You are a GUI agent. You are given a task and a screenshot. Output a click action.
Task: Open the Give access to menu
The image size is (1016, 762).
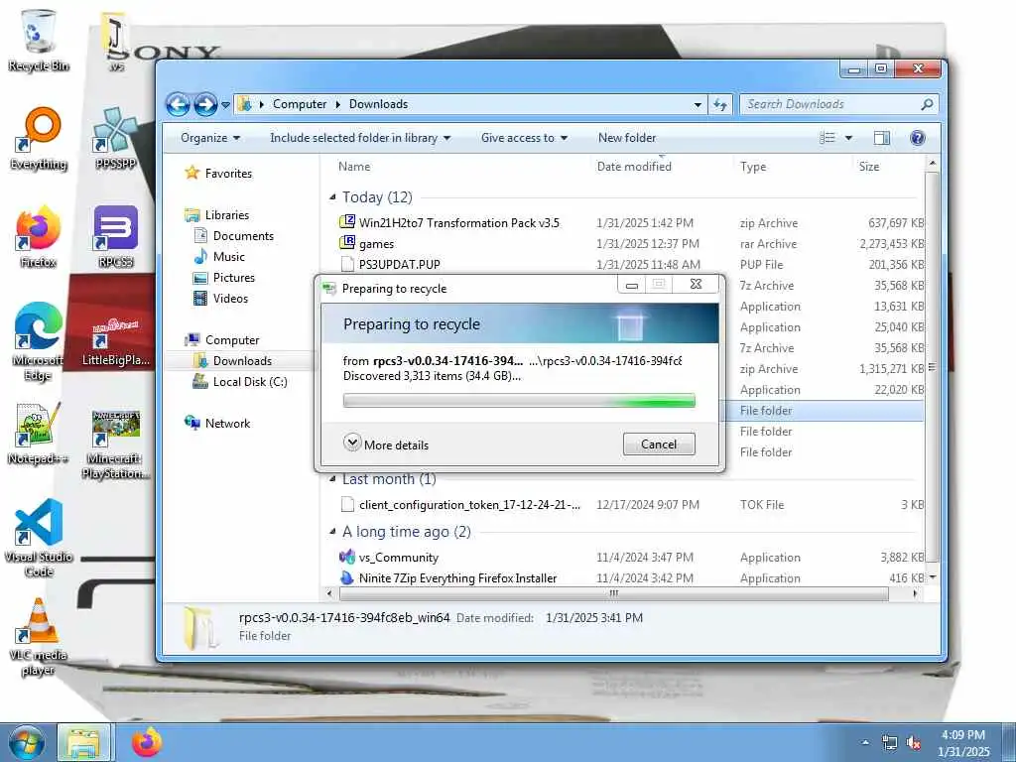pos(524,138)
